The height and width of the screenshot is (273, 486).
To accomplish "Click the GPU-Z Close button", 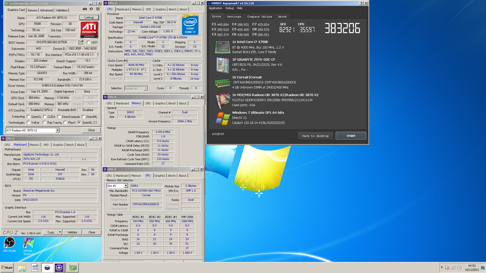I will click(x=91, y=130).
